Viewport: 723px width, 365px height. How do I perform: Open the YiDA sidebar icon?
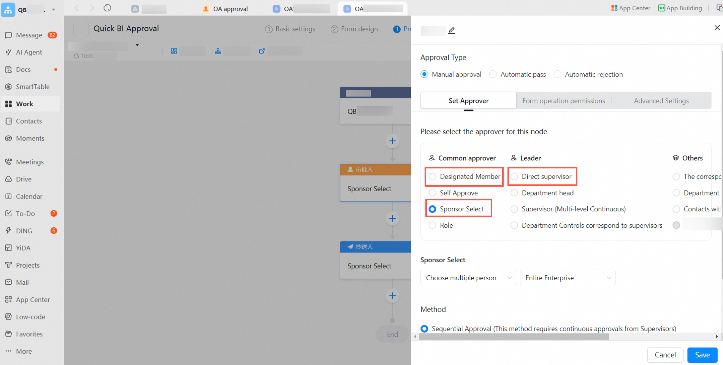8,248
